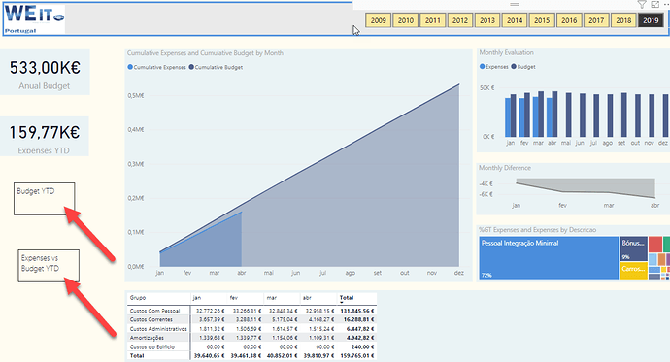The width and height of the screenshot is (670, 362).
Task: Click the grand total 159.765,01 € cell
Action: (356, 355)
